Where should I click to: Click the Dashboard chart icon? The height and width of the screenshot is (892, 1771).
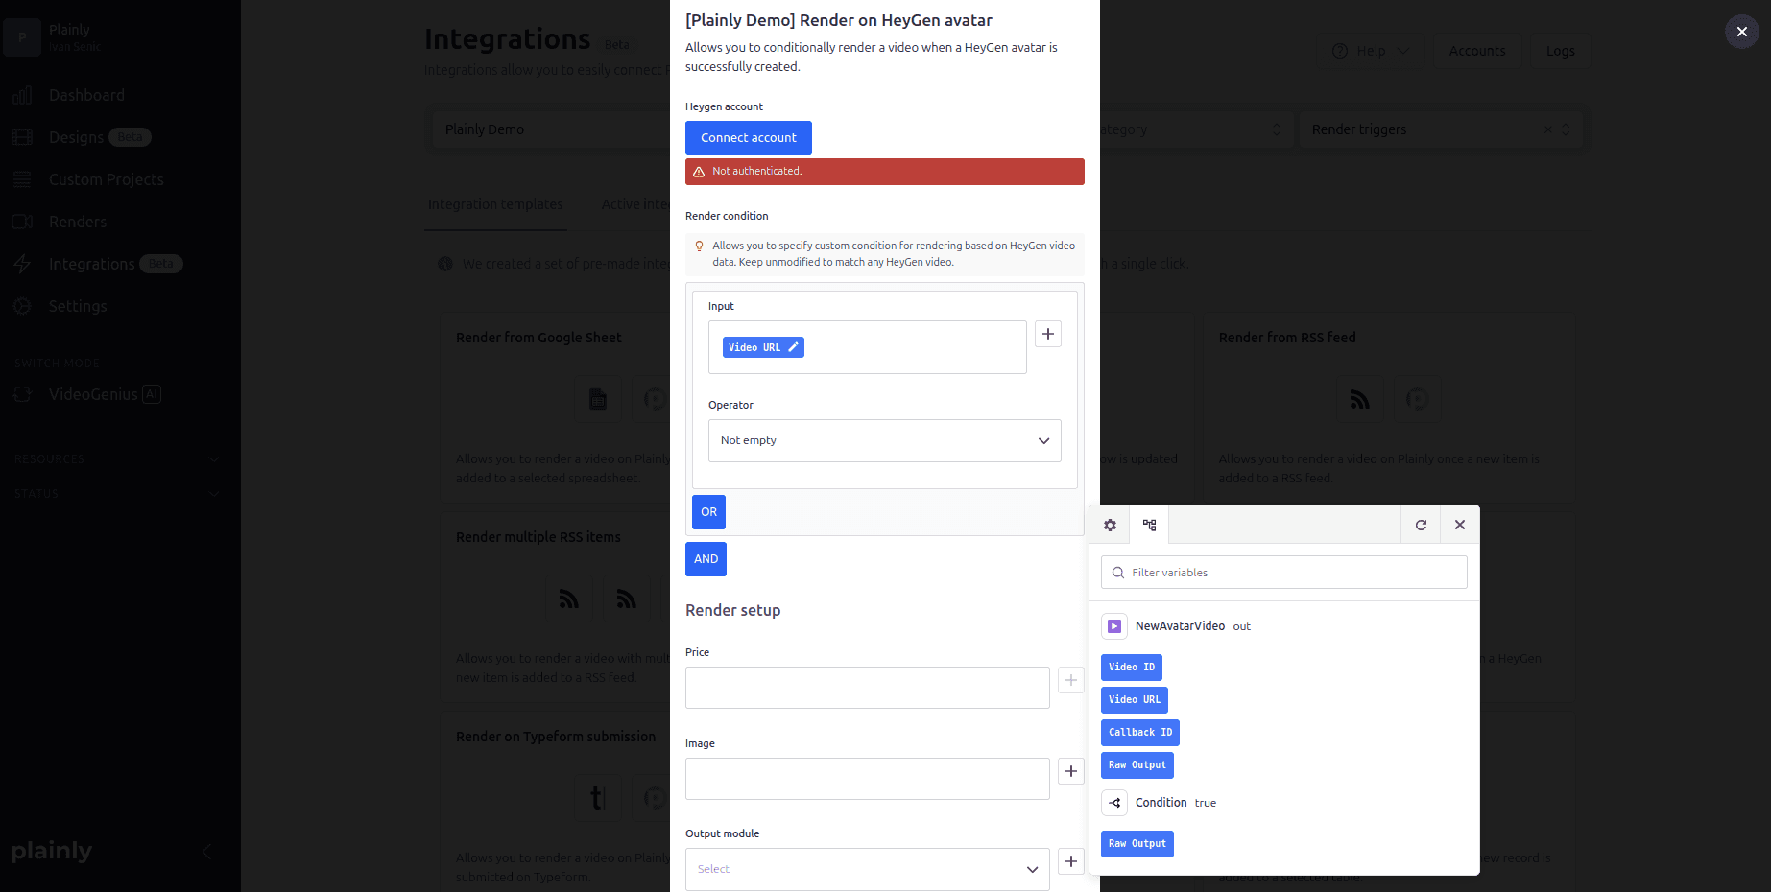(22, 95)
